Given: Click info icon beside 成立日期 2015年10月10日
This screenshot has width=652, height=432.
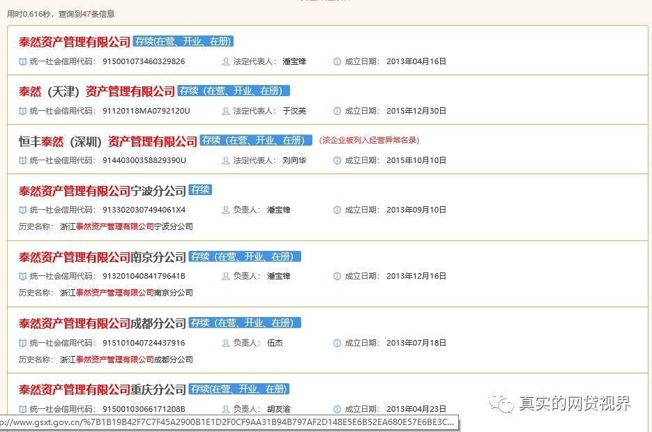Looking at the screenshot, I should pos(338,160).
